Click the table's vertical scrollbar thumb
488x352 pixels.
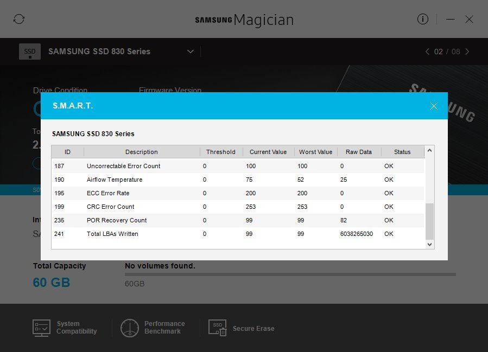point(429,221)
